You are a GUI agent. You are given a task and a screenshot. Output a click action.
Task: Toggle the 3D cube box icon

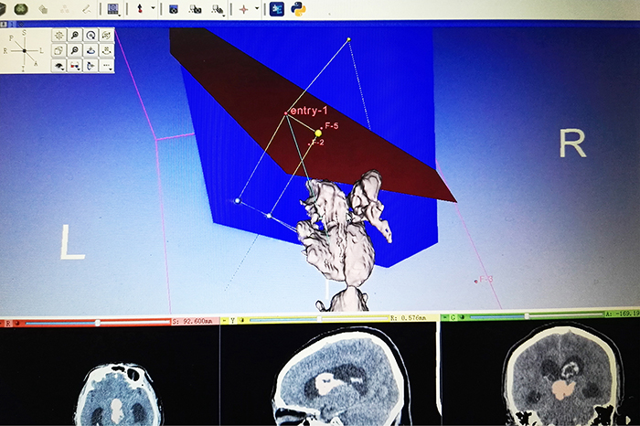59,50
